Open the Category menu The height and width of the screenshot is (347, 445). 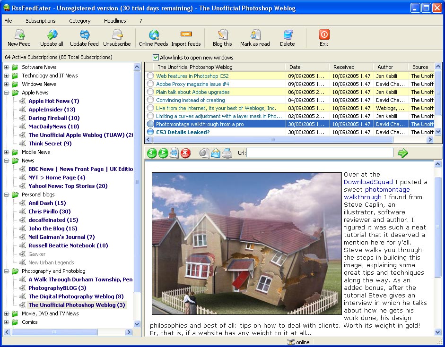(x=80, y=21)
